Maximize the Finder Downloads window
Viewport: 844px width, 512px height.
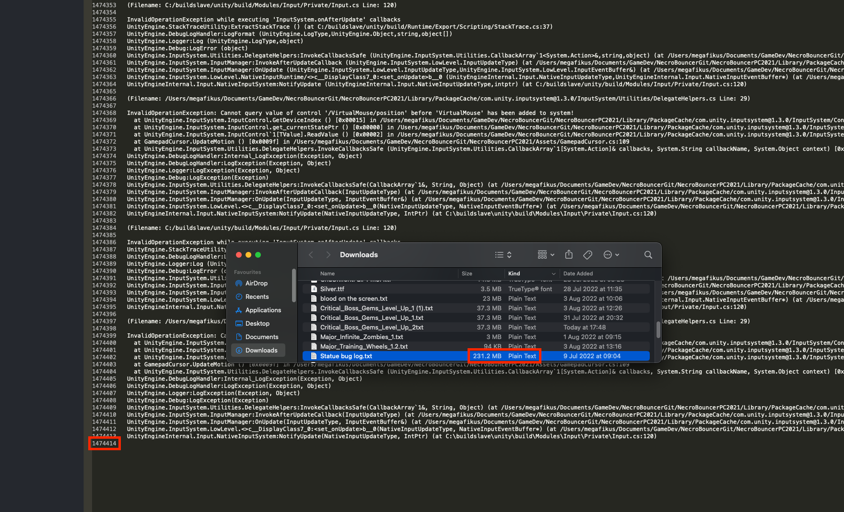pos(258,255)
